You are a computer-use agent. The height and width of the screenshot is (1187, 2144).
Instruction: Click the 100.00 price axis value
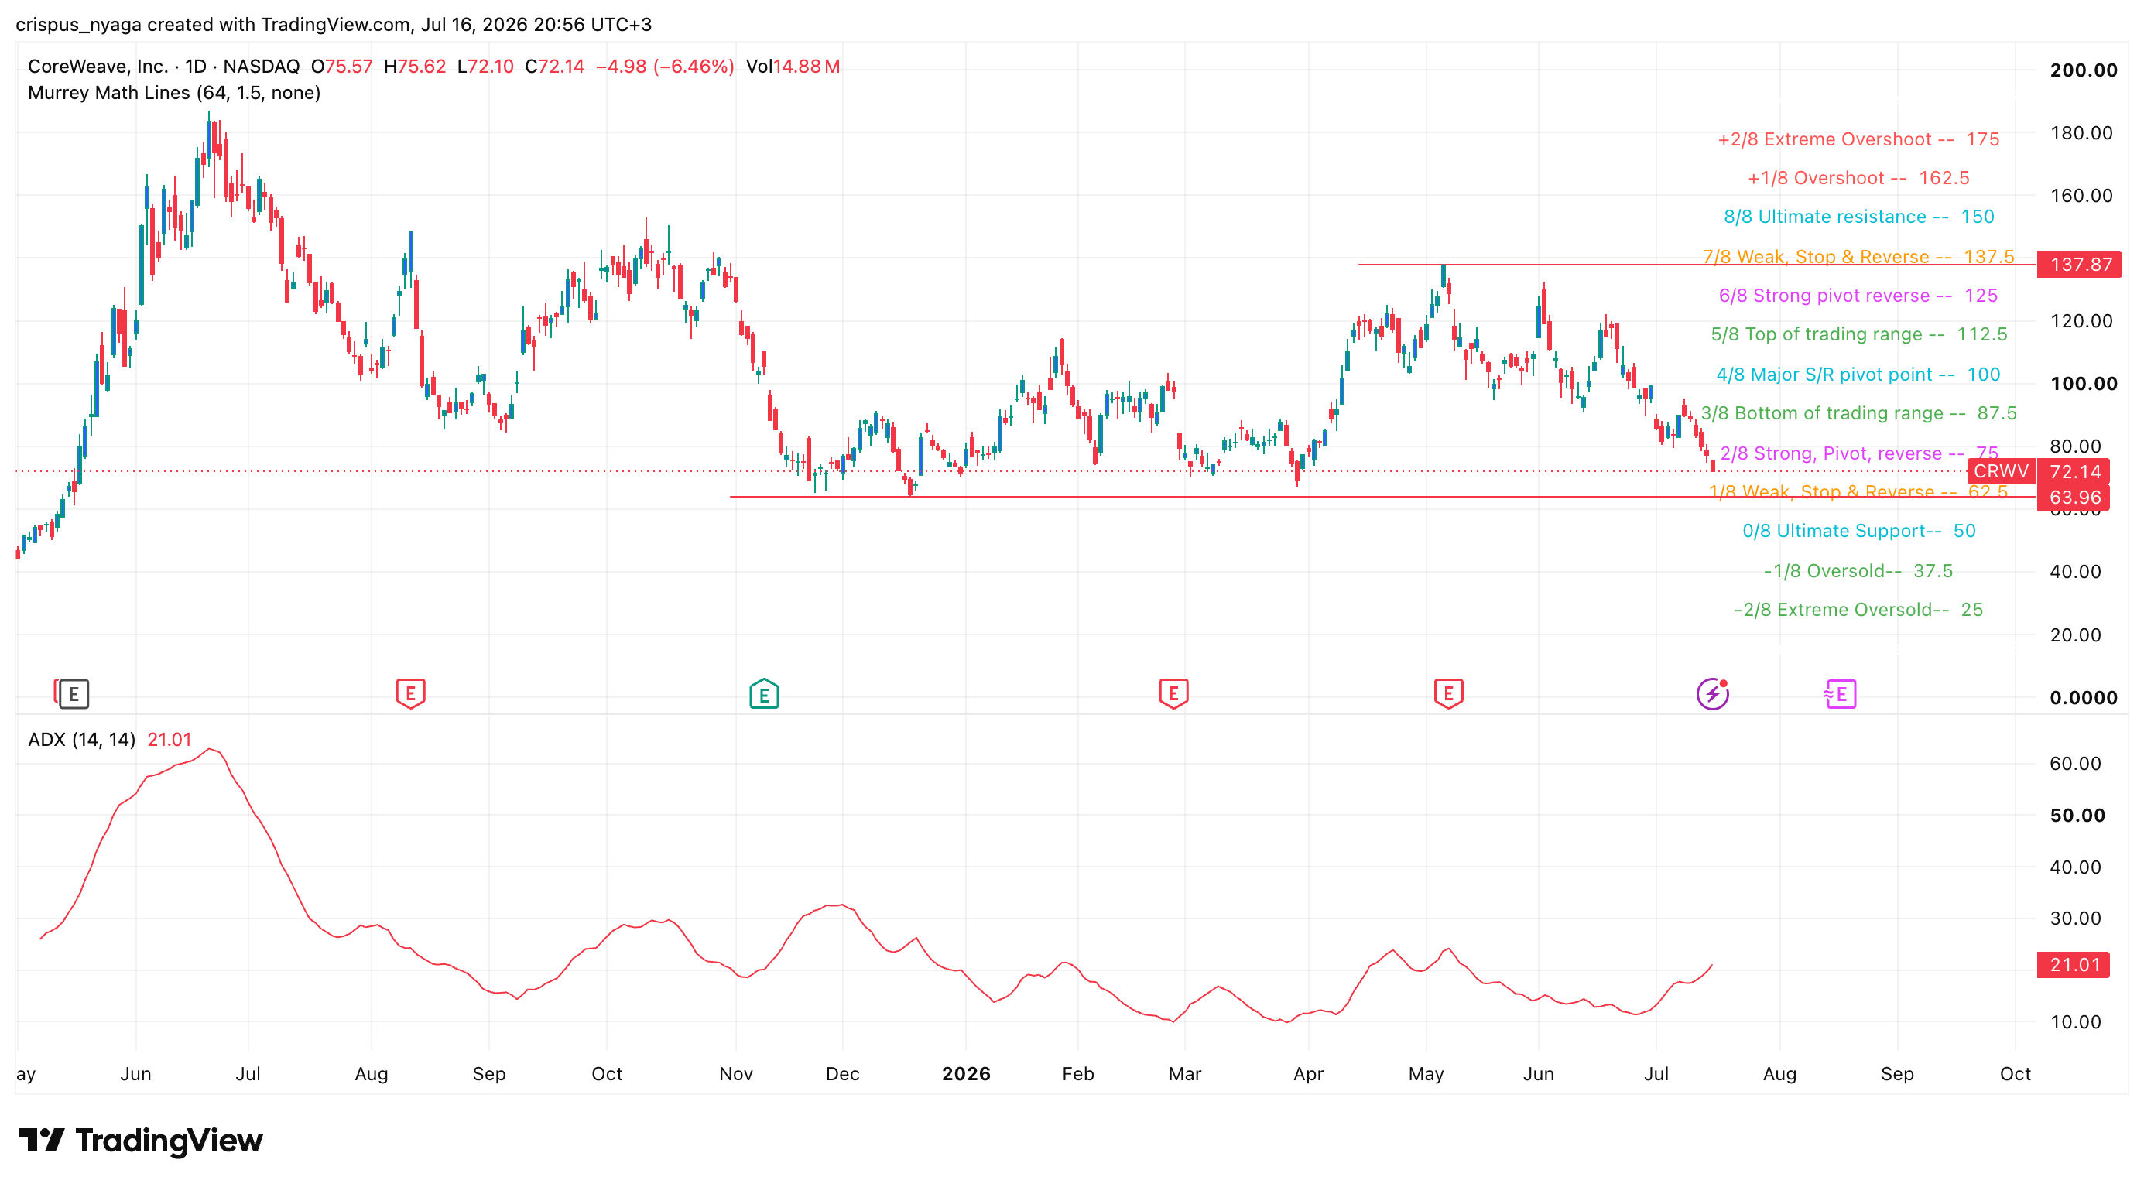pos(2084,384)
